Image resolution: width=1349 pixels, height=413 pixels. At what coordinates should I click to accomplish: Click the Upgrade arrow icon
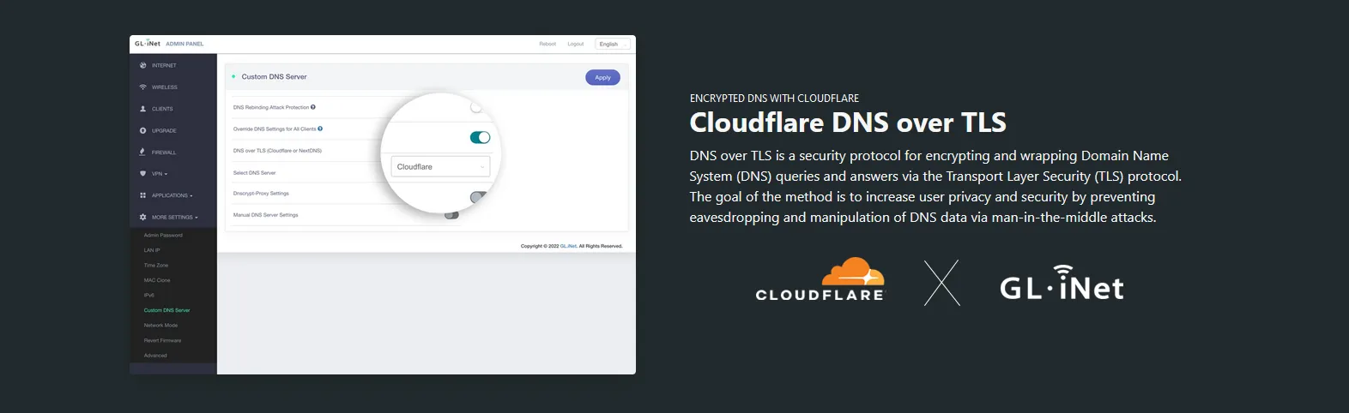pyautogui.click(x=142, y=131)
